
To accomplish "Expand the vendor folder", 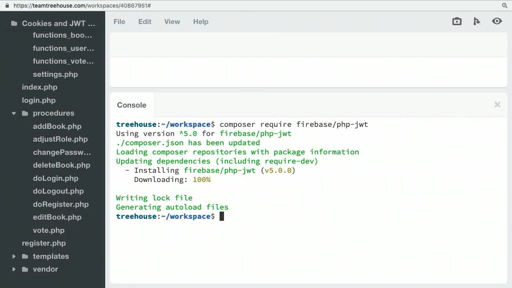I will click(x=14, y=269).
